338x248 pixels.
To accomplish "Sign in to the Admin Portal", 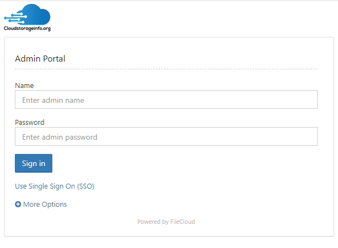I will click(x=34, y=163).
